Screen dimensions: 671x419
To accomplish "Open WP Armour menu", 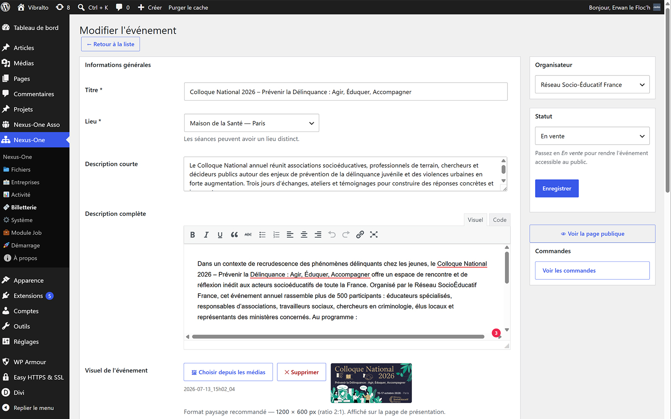I will coord(35,362).
